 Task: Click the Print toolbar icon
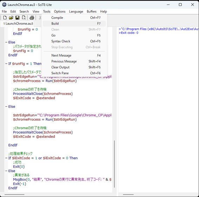click(x=32, y=18)
